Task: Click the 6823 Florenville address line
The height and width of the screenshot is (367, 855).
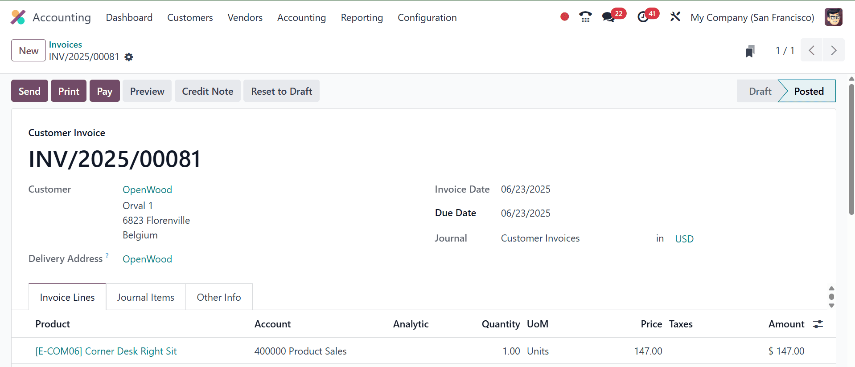Action: [x=156, y=220]
